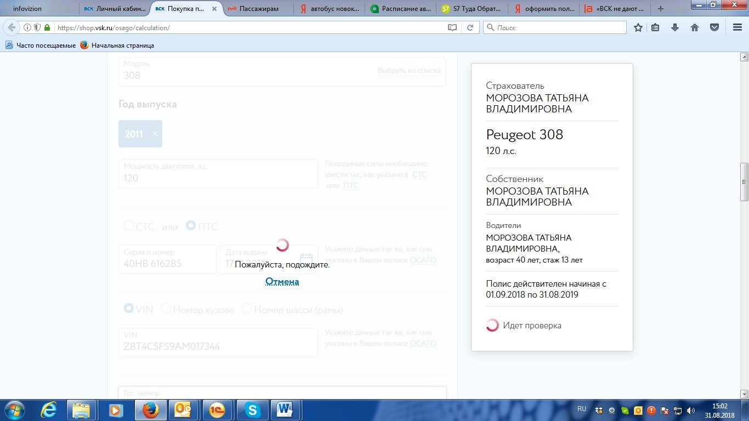Select the СТС radio button

point(129,225)
